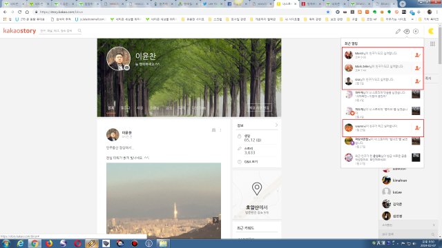Click the page vertical scrollbar
This screenshot has height=248, width=442.
tap(440, 45)
